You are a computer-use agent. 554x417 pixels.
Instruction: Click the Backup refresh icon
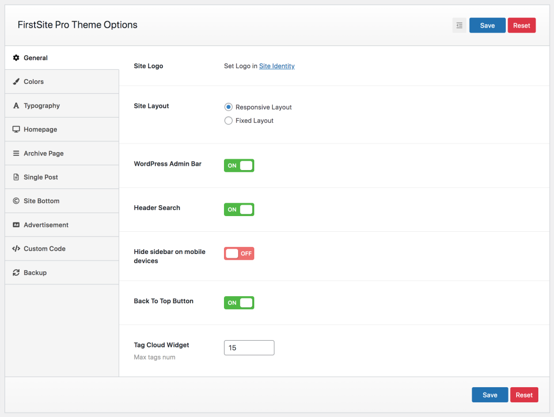point(16,272)
